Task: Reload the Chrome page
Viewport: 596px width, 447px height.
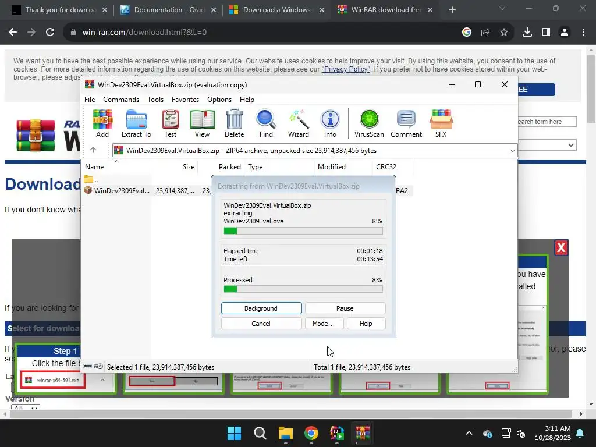Action: 50,33
